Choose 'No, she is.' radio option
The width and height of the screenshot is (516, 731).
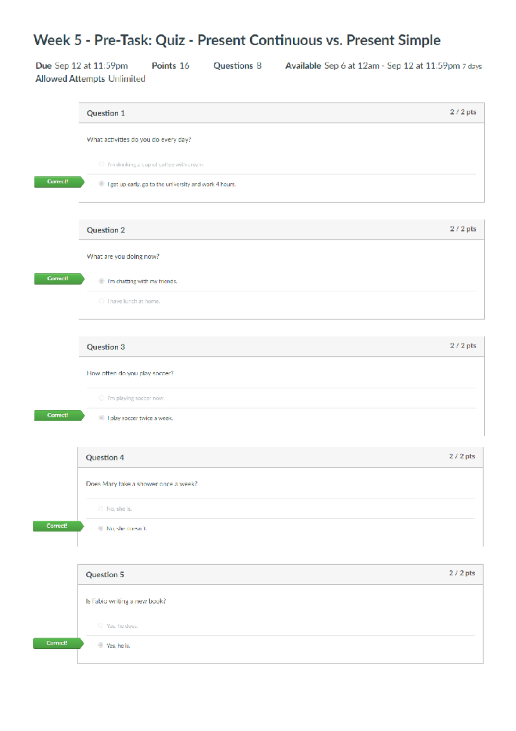point(101,508)
